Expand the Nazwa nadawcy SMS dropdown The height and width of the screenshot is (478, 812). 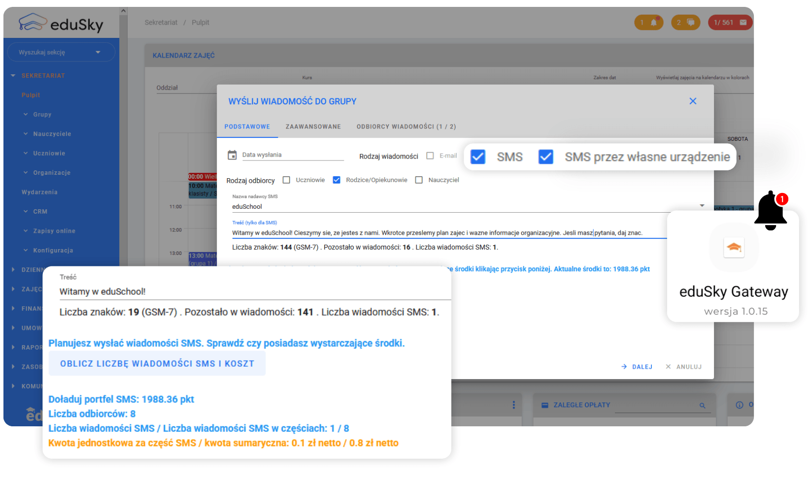(x=702, y=206)
